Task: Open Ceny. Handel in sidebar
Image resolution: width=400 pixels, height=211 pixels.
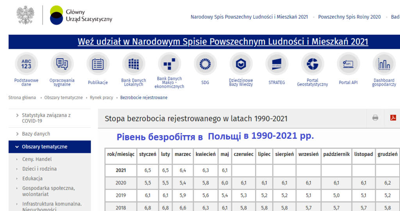Action: pyautogui.click(x=37, y=159)
